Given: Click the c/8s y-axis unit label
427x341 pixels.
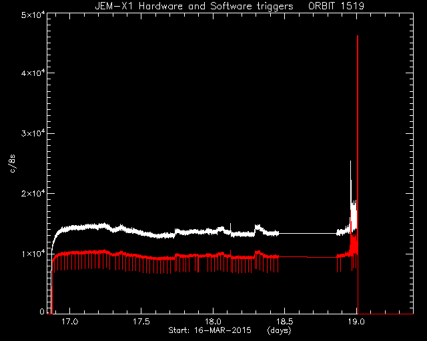Looking at the screenshot, I should (x=13, y=164).
